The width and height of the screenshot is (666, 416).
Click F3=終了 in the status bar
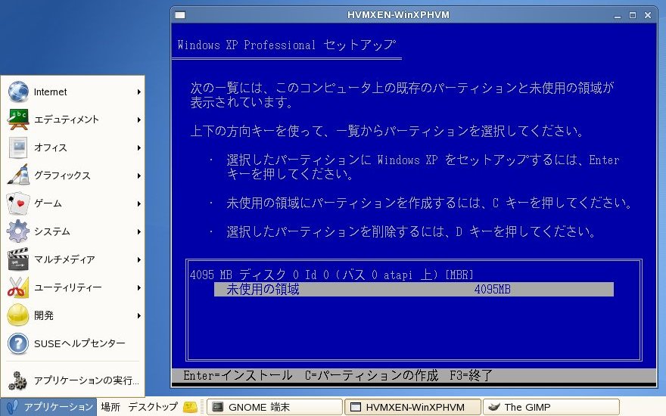pos(471,376)
